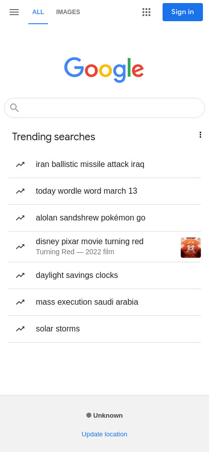
Task: Click the Update location link
Action: (x=104, y=434)
